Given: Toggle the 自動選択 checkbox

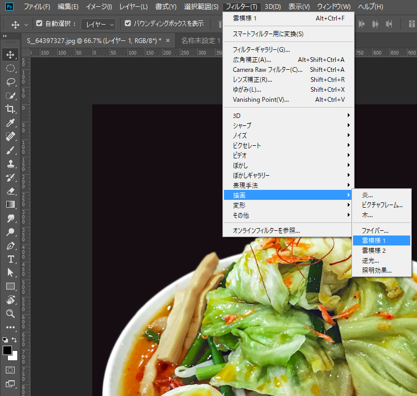Looking at the screenshot, I should [x=39, y=24].
